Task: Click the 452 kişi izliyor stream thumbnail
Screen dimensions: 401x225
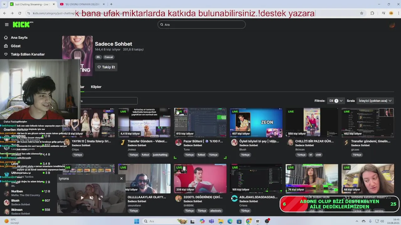Action: tap(368, 122)
